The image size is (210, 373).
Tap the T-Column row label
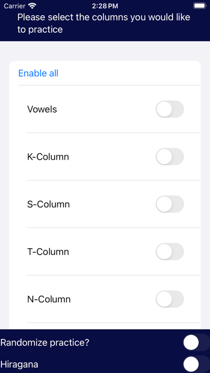tap(48, 252)
